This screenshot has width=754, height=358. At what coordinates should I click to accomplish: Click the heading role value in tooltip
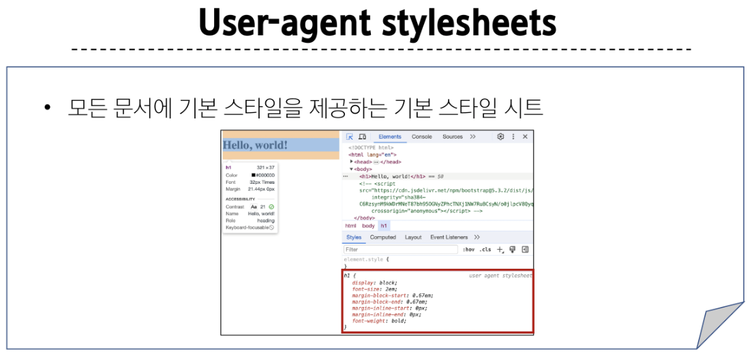[266, 221]
